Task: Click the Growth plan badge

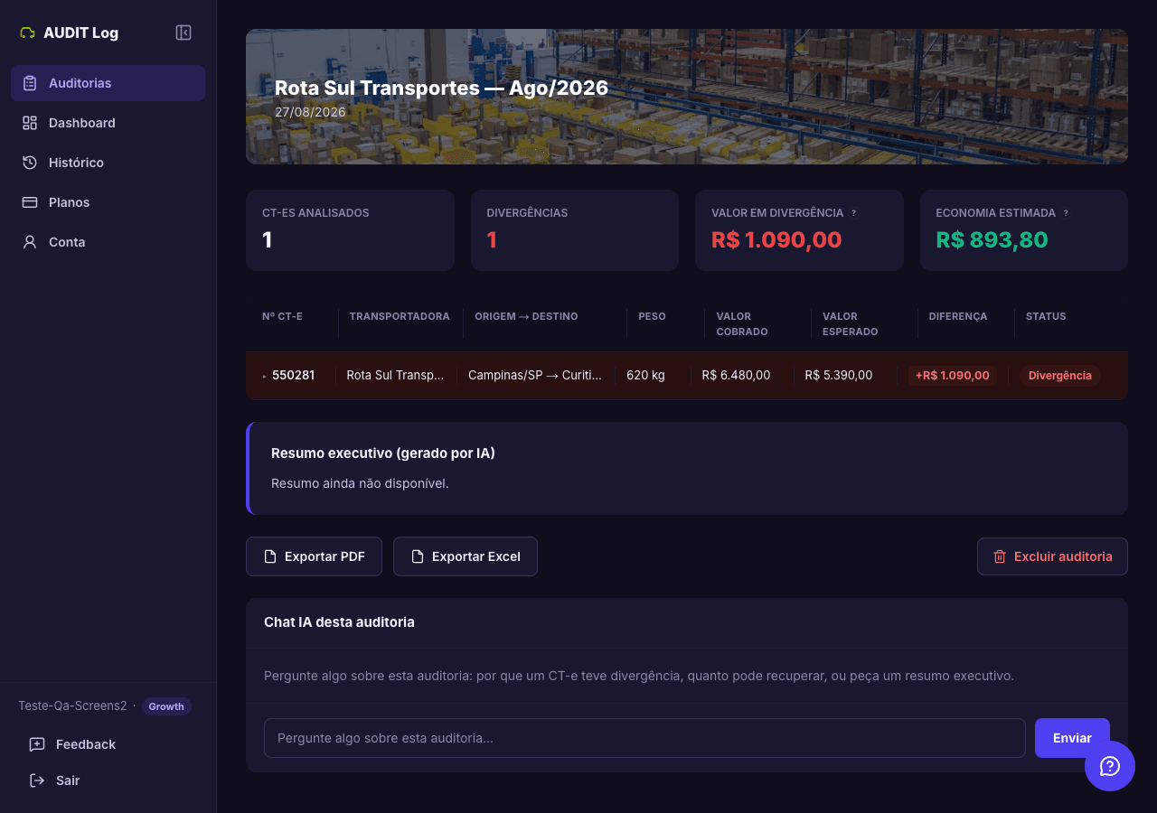Action: click(166, 706)
